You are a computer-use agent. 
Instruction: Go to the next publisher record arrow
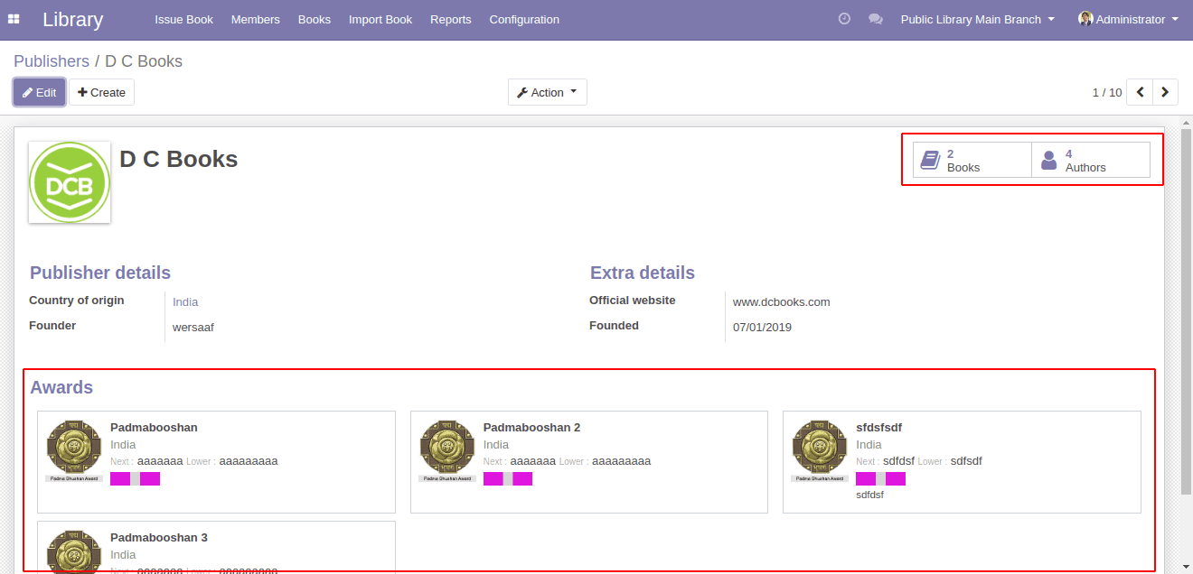tap(1165, 92)
